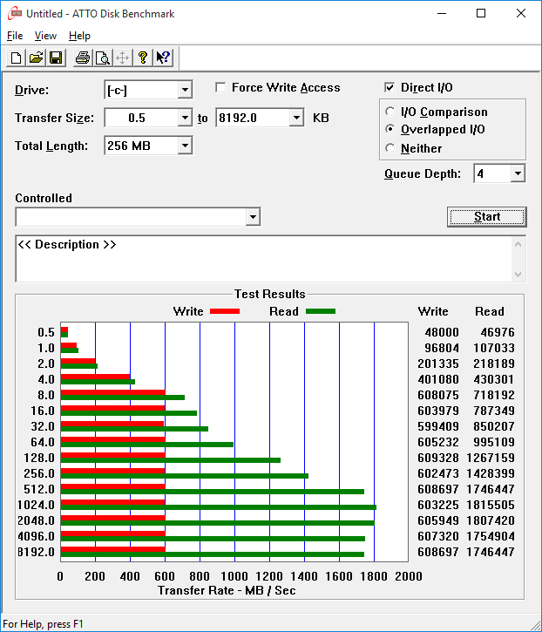542x632 pixels.
Task: Click the read value 1746447 for 512.0
Action: (491, 489)
